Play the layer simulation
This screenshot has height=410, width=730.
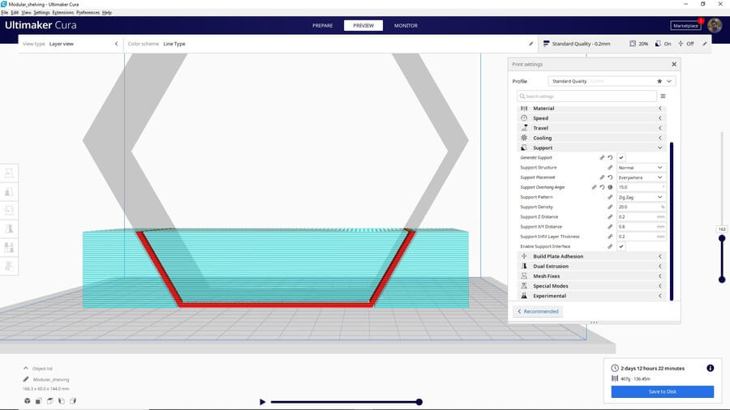[x=262, y=402]
